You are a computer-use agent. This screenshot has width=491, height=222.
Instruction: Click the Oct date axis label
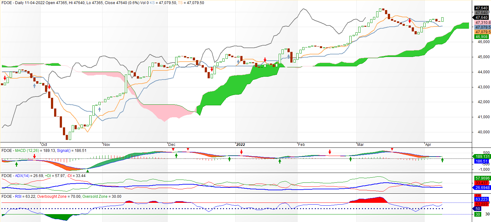click(x=44, y=145)
